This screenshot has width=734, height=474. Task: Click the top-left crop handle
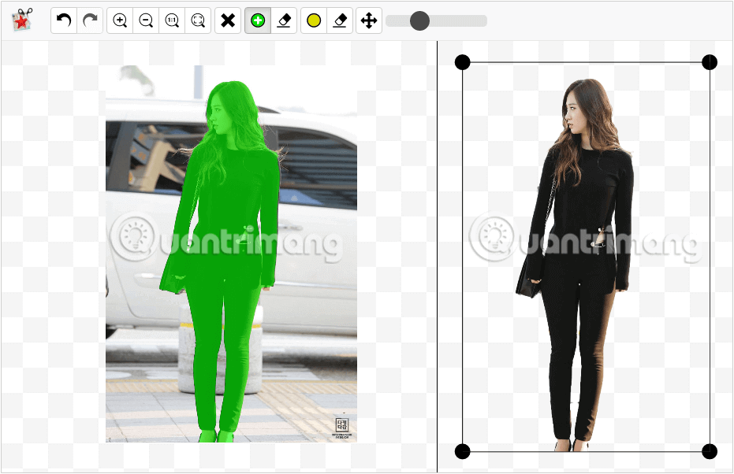tap(463, 62)
